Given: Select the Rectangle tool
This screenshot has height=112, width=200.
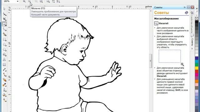Looking at the screenshot, I should (4, 40).
